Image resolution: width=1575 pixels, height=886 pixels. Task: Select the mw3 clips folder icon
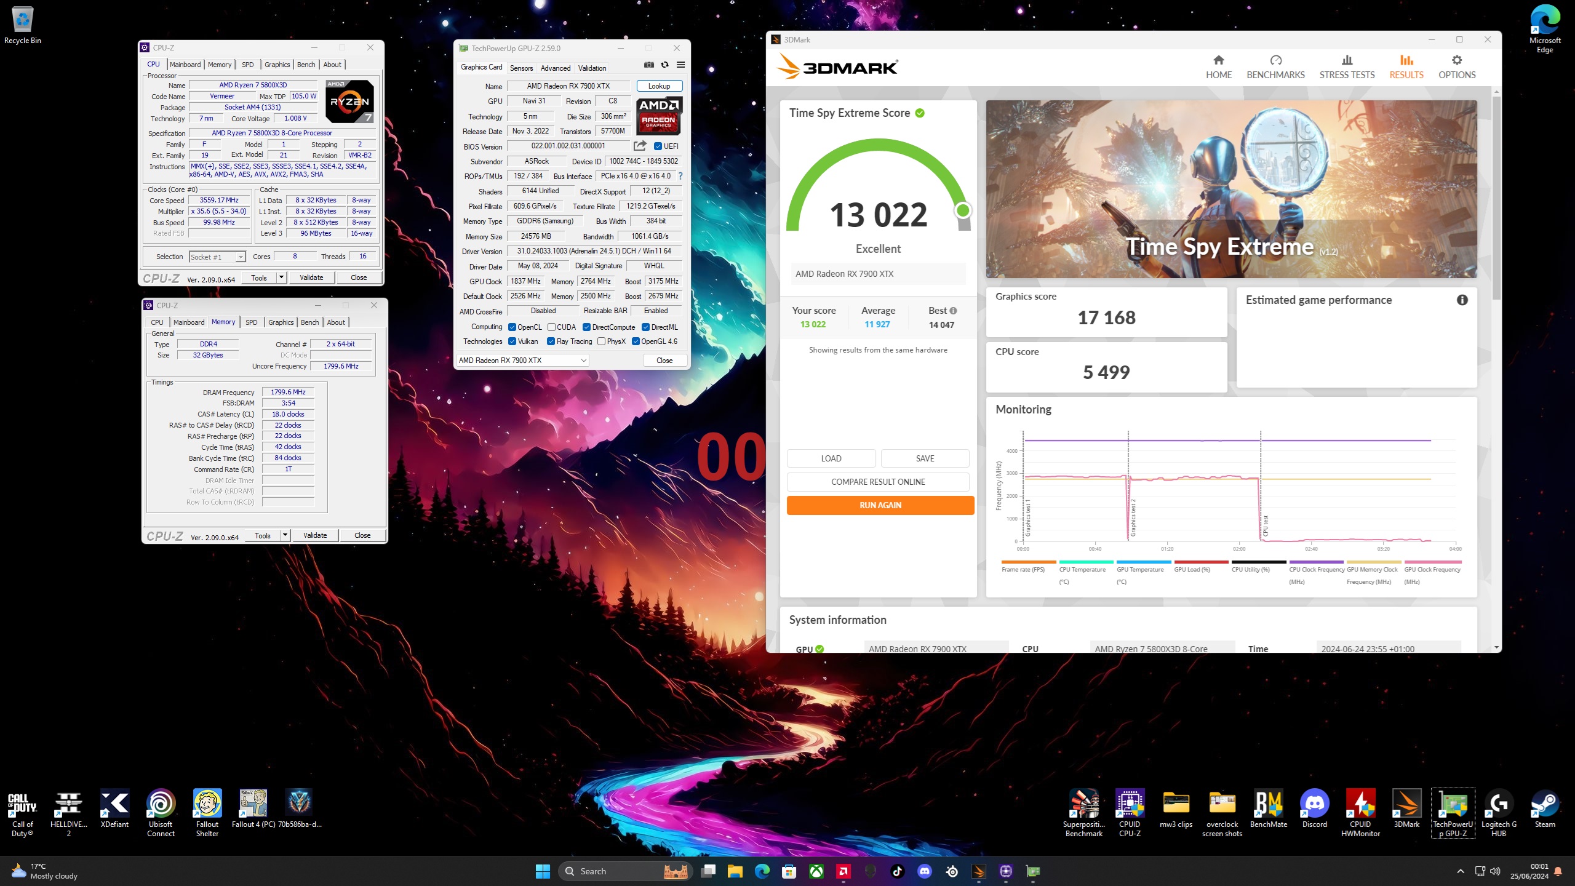click(1176, 808)
